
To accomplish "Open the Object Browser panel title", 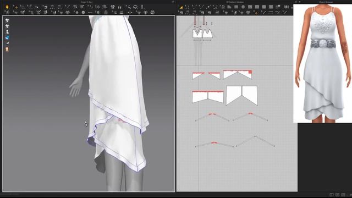I will click(x=326, y=2).
